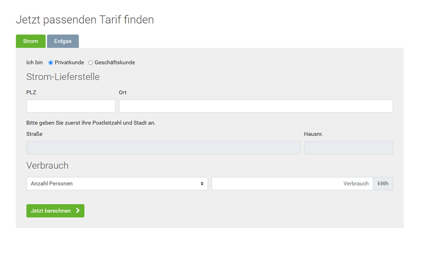Click the Privatkunde label text
The image size is (422, 253).
pyautogui.click(x=69, y=62)
